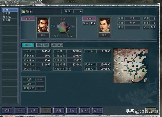Click the 智力 label on the radar chart
This screenshot has height=117, width=162.
tap(70, 36)
